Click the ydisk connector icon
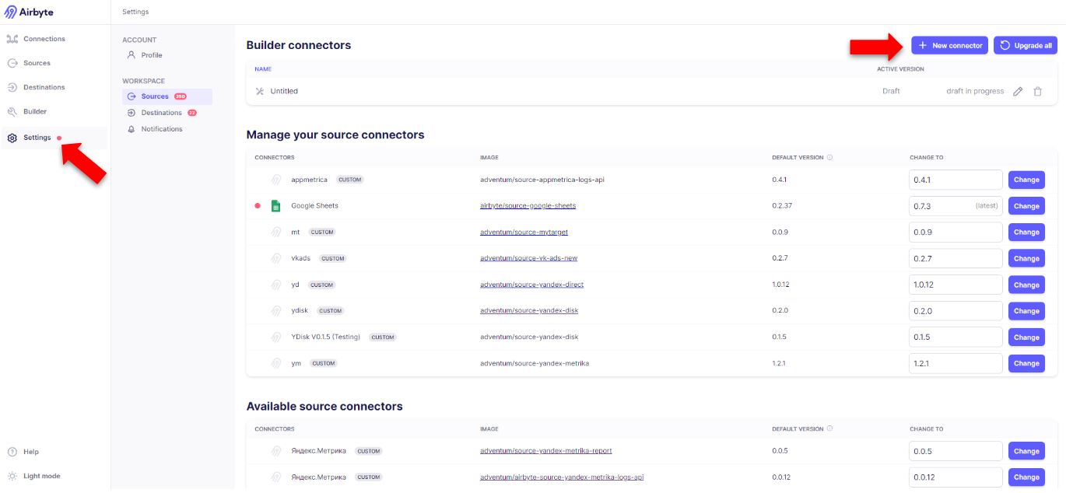1066x493 pixels. pyautogui.click(x=275, y=310)
